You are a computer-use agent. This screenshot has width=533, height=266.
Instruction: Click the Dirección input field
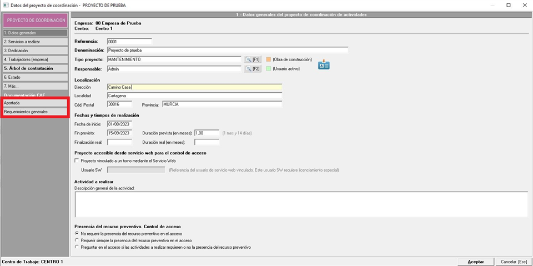point(194,87)
